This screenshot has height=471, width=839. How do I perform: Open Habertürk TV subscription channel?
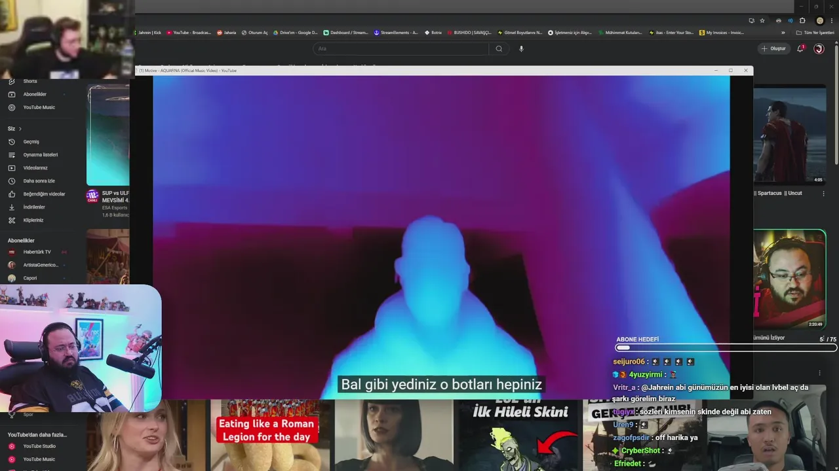pyautogui.click(x=37, y=252)
